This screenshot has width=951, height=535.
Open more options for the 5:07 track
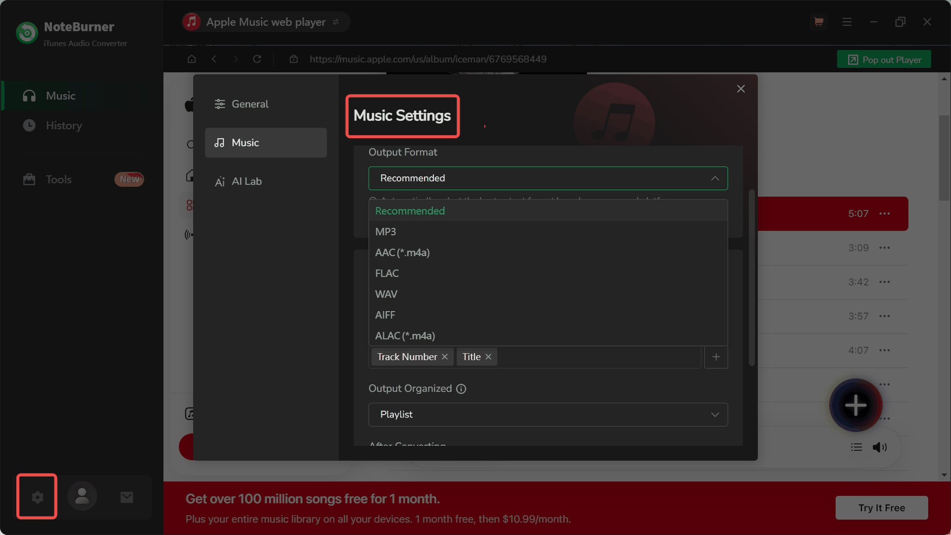click(x=885, y=214)
